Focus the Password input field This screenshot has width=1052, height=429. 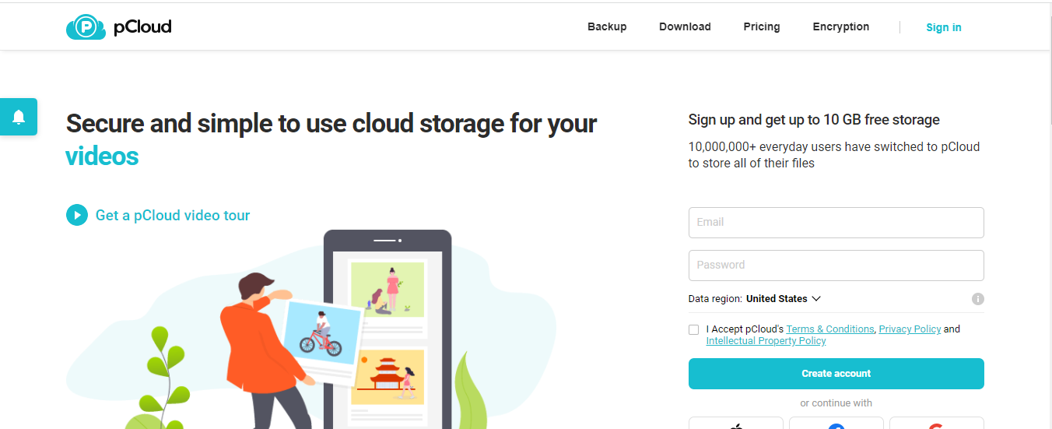[836, 265]
